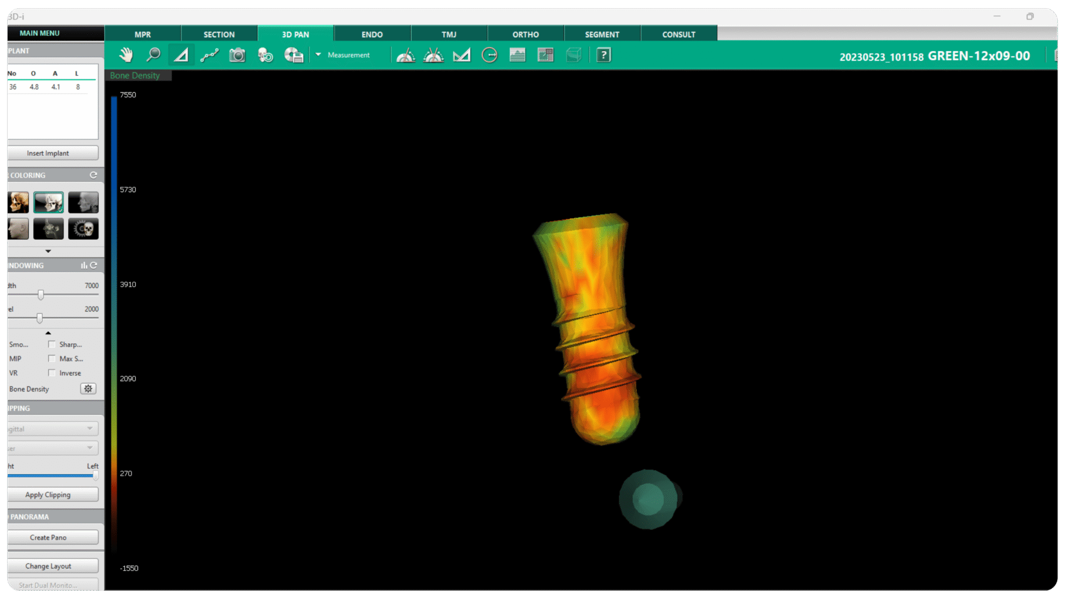Click the Insert Implant button
1065x599 pixels.
(53, 153)
